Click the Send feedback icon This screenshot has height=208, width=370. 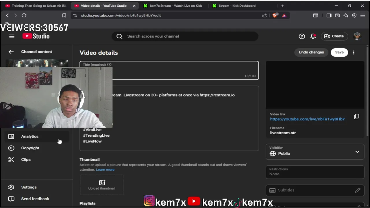click(11, 199)
